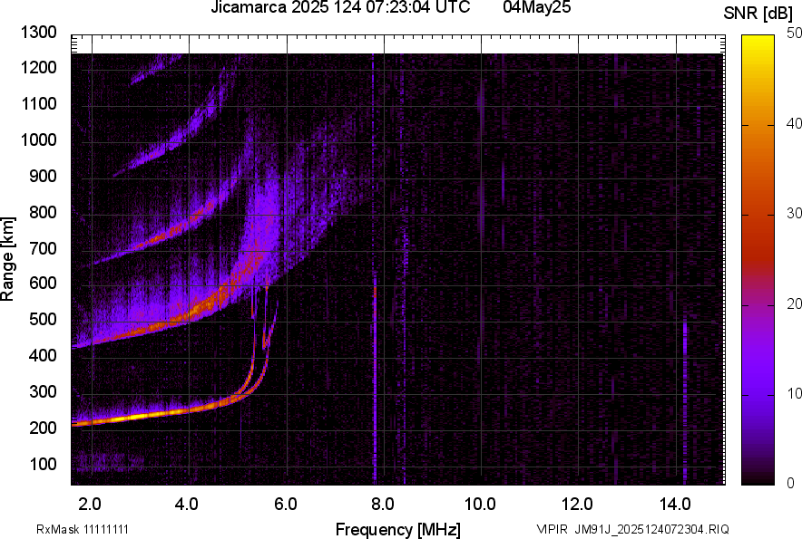Screen dimensions: 802x539
Task: Click the range tick label '1100'
Action: [x=39, y=103]
